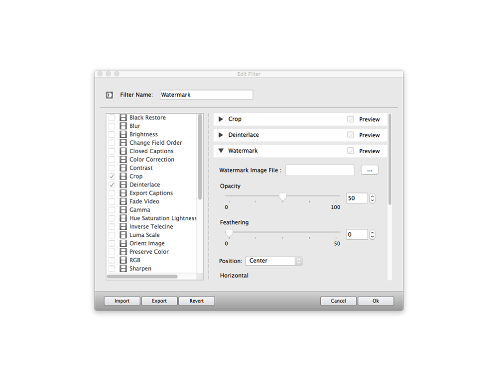This screenshot has height=385, width=498.
Task: Click the filter icon beside Filter Name
Action: [x=110, y=95]
